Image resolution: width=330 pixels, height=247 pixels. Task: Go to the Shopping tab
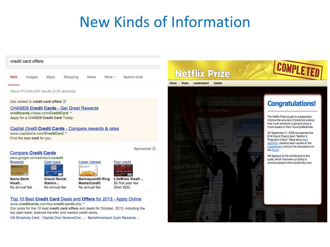click(x=71, y=77)
